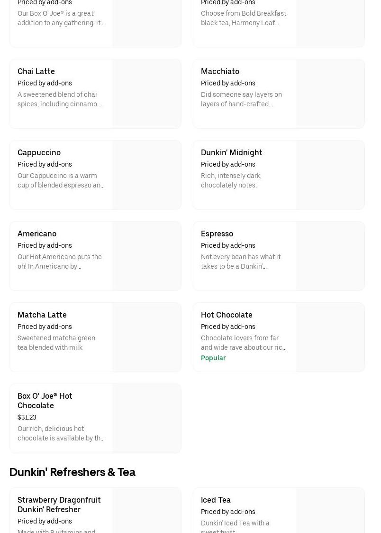Screen dimensions: 381x533
Task: Click the Dunkin' Refreshers & Tea heading
Action: (x=73, y=472)
